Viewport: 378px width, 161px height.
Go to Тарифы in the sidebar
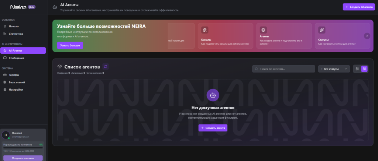point(23,74)
